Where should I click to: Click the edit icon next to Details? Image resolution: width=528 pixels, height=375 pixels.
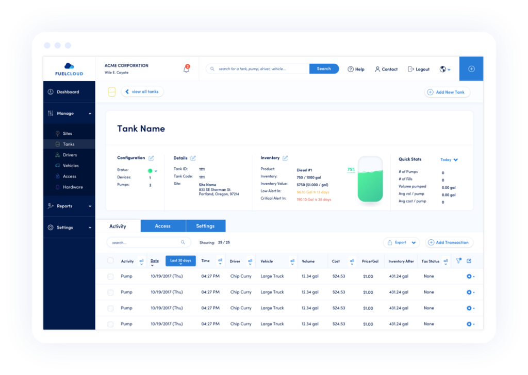193,158
